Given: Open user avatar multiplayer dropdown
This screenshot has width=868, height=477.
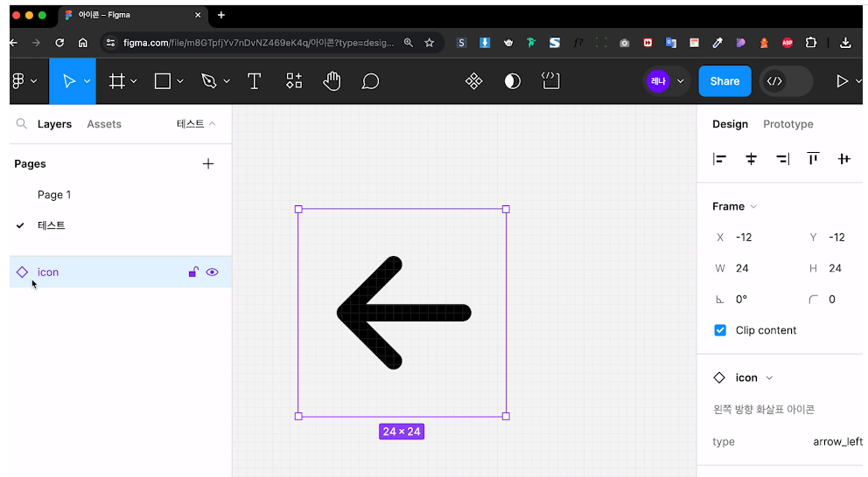Looking at the screenshot, I should point(681,81).
